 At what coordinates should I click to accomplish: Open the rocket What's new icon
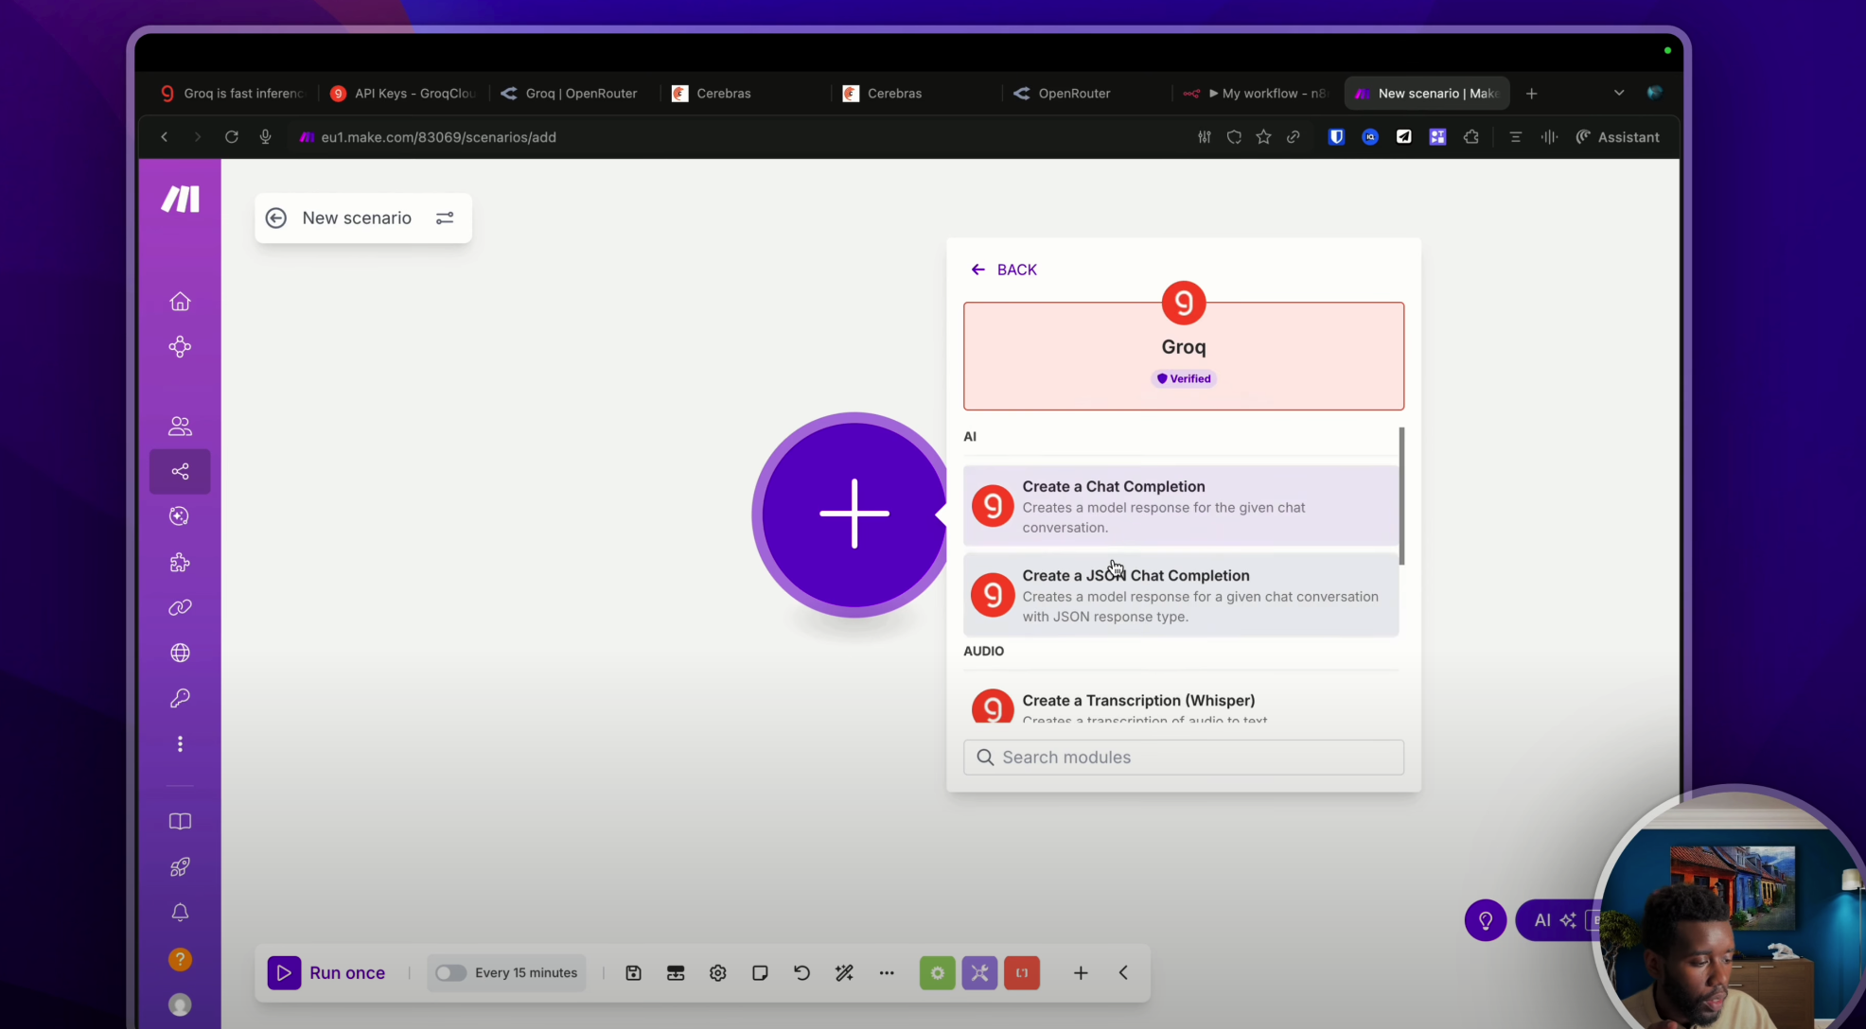click(x=180, y=867)
